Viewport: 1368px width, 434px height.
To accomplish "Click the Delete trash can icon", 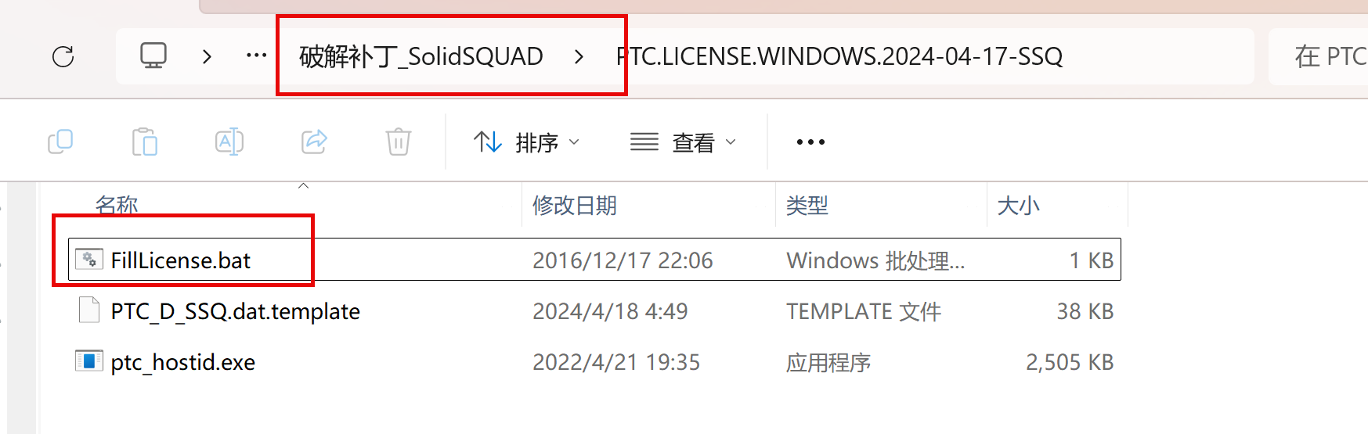I will tap(399, 142).
